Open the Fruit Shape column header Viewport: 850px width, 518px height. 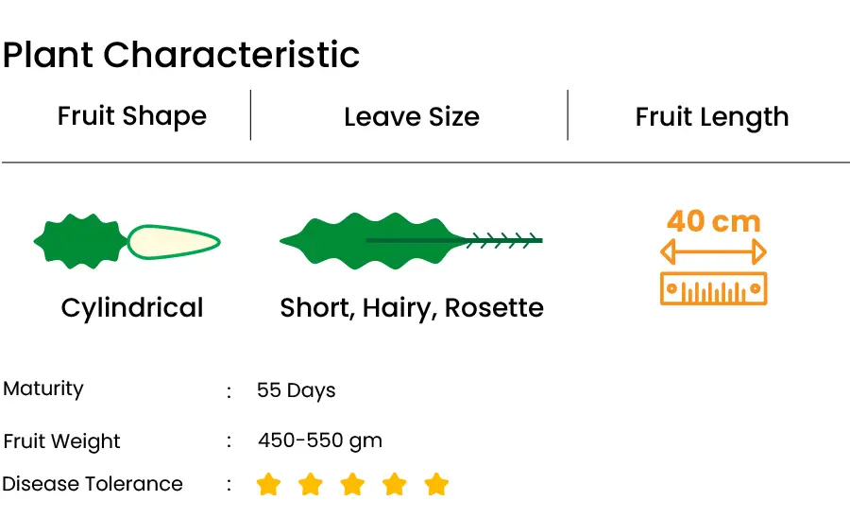132,116
